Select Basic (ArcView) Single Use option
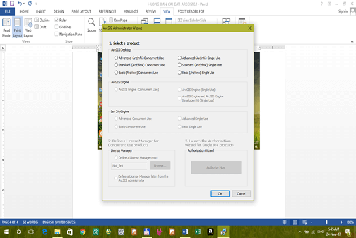 pos(180,73)
